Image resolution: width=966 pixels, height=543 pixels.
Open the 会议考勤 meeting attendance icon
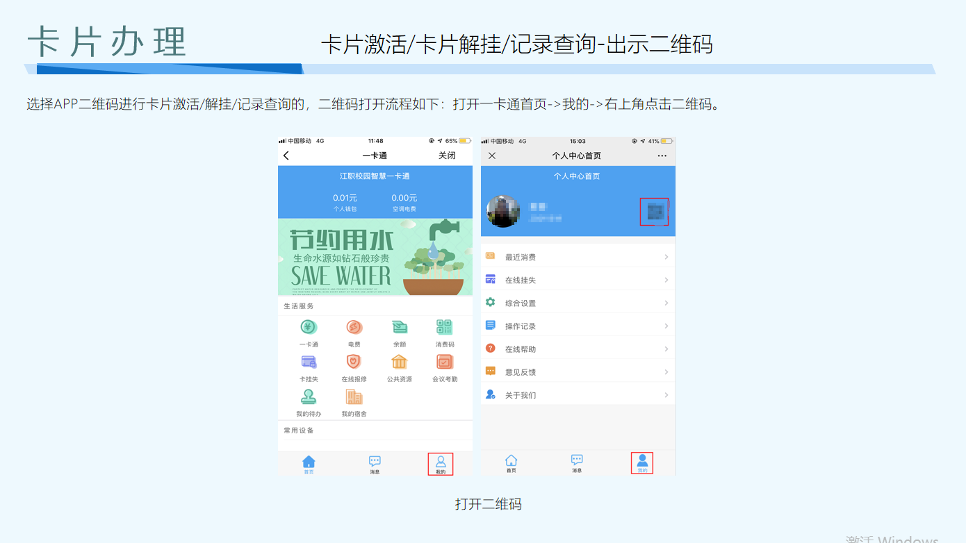[444, 362]
